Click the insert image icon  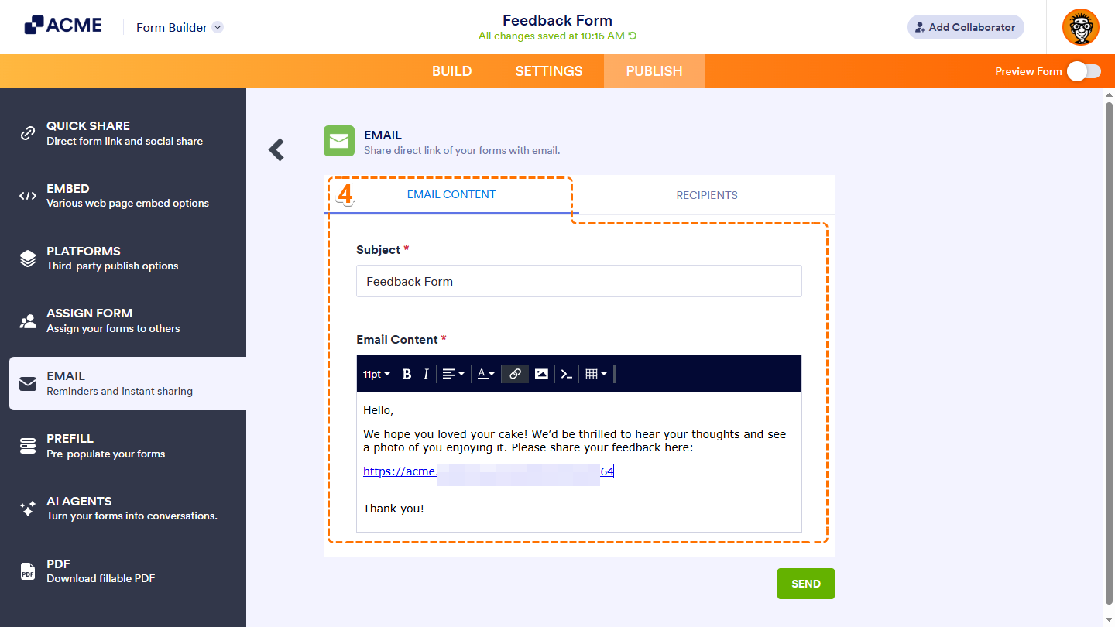tap(541, 375)
